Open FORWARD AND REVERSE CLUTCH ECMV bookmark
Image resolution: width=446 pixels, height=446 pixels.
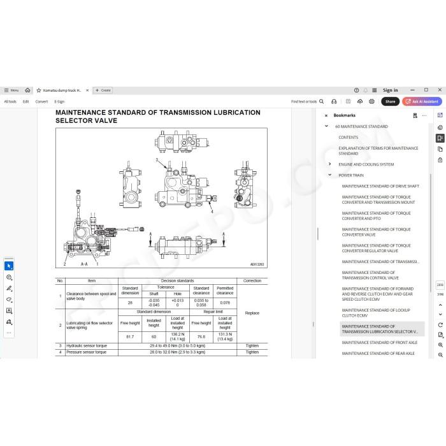point(377,294)
